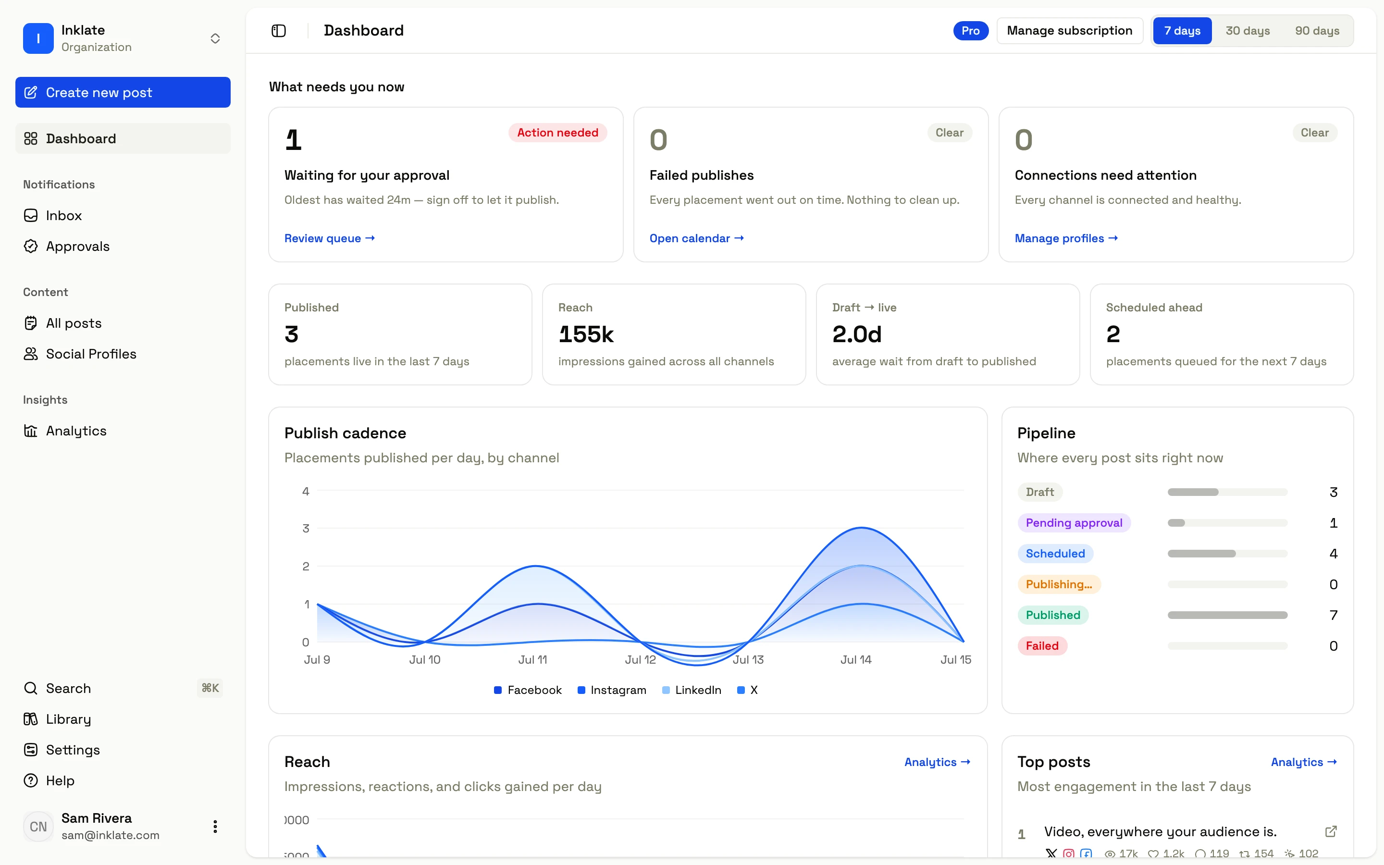This screenshot has height=865, width=1384.
Task: Click the Reach 155k stat card
Action: (674, 334)
